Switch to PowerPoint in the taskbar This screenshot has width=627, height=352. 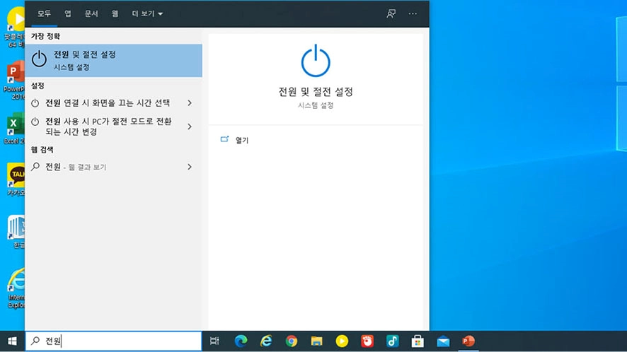[468, 341]
